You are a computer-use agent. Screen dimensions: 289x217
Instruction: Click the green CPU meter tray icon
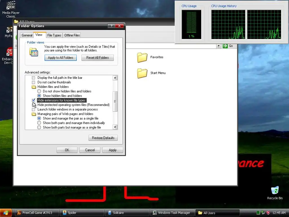click(258, 213)
